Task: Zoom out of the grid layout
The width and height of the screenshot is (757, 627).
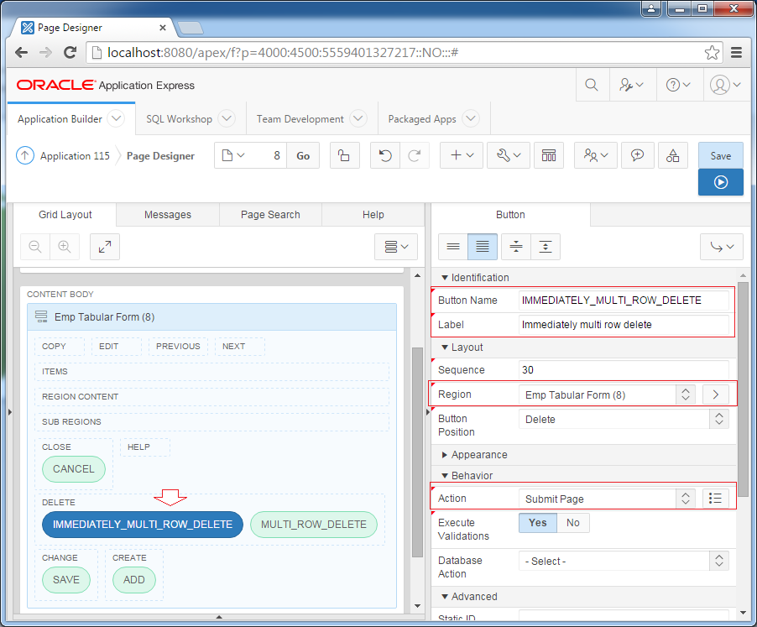Action: [x=34, y=247]
